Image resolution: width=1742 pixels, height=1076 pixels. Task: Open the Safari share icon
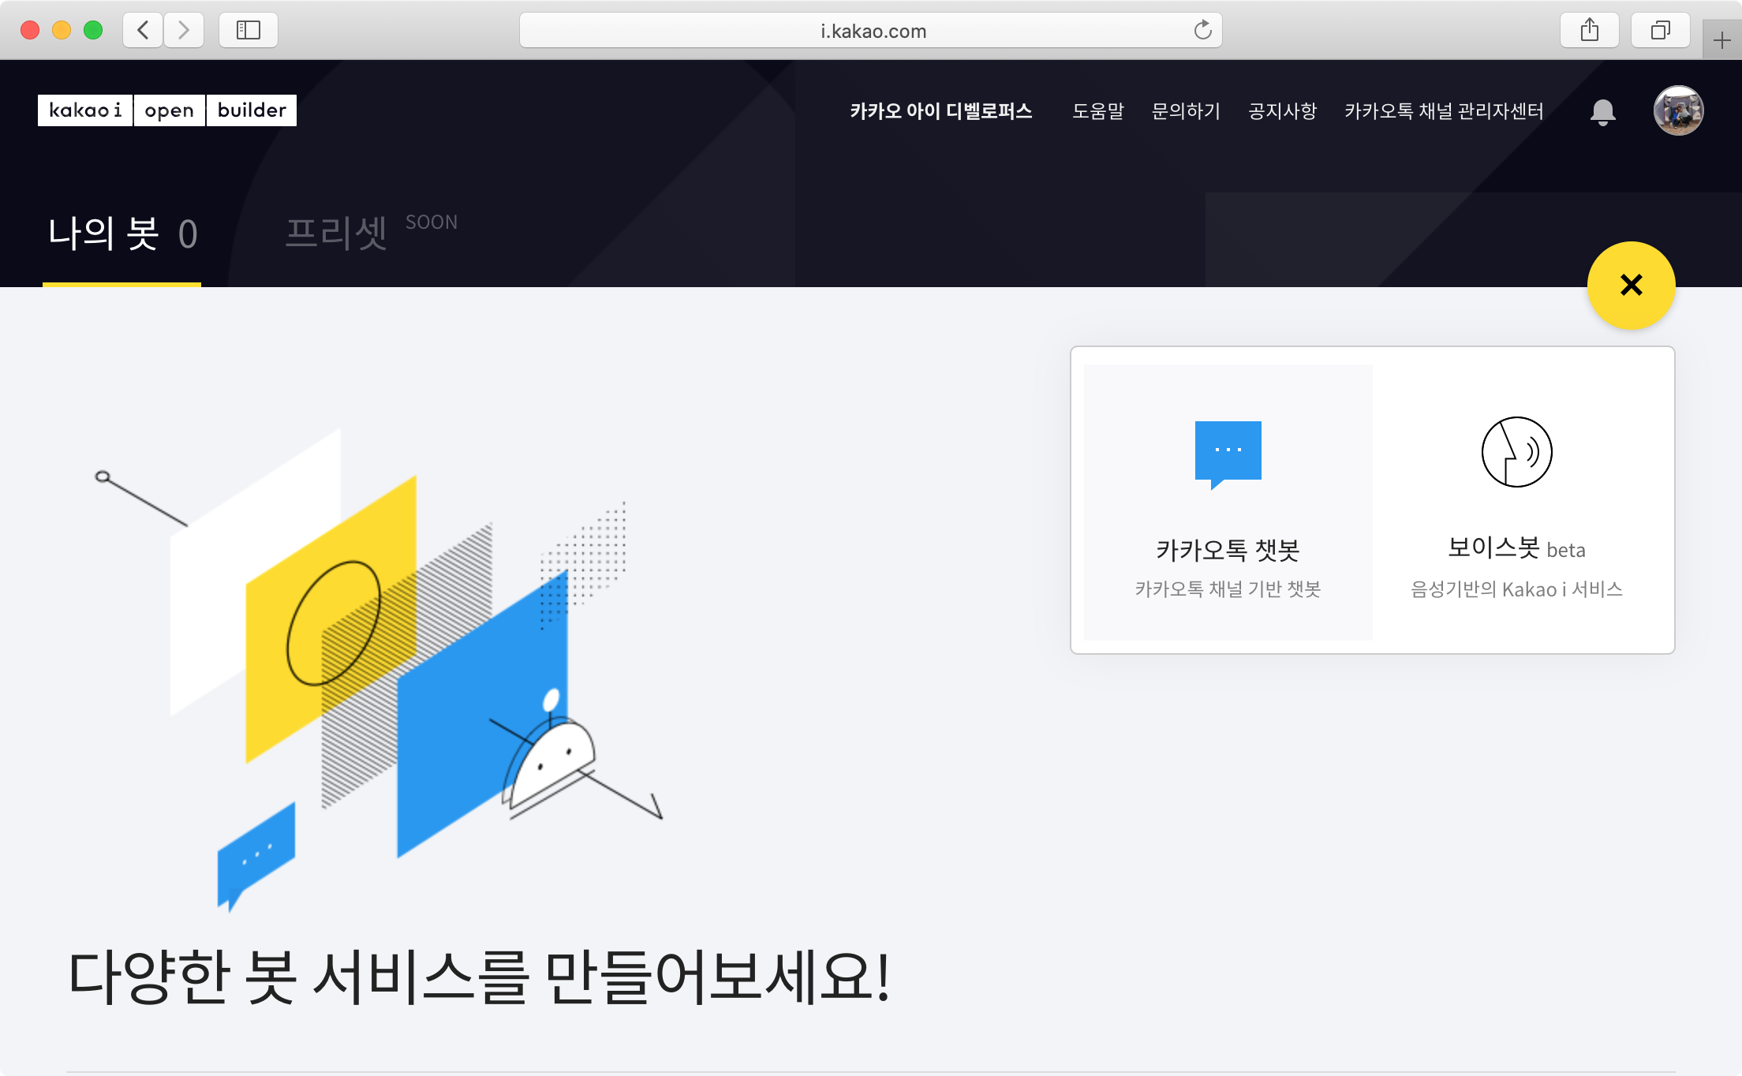click(1589, 31)
